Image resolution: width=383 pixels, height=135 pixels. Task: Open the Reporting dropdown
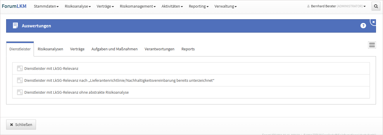[x=199, y=6]
